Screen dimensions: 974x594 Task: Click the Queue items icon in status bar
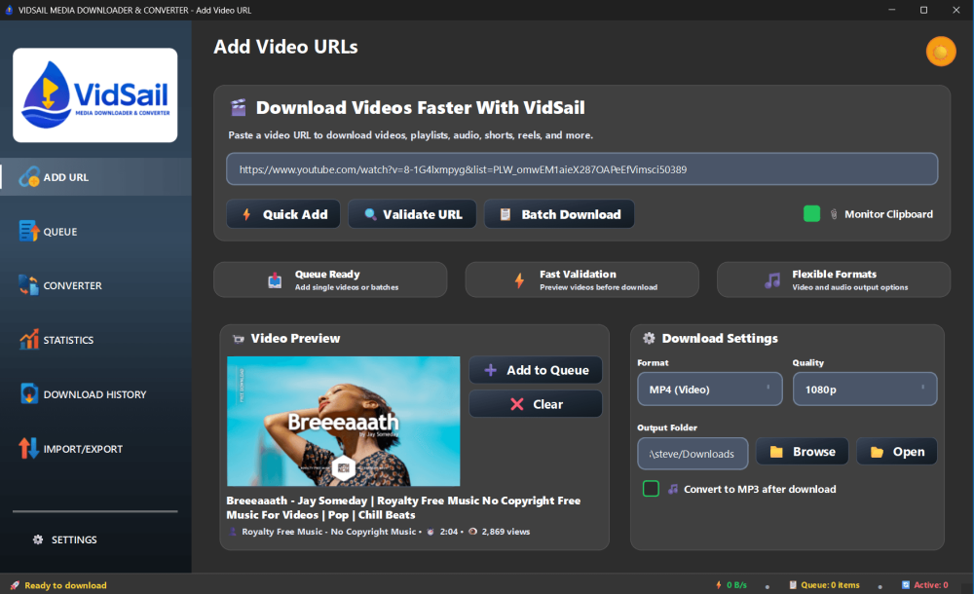tap(793, 584)
